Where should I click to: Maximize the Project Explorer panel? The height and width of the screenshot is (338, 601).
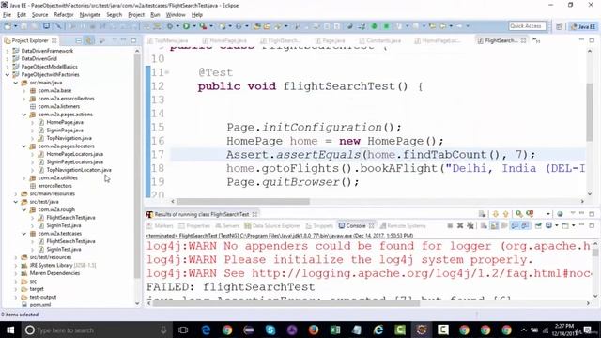click(133, 40)
